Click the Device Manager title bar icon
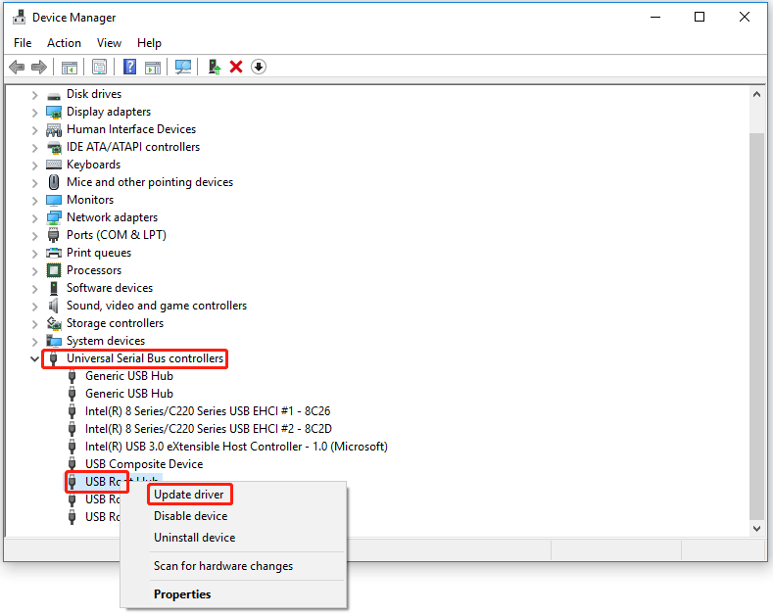773x616 pixels. point(20,18)
